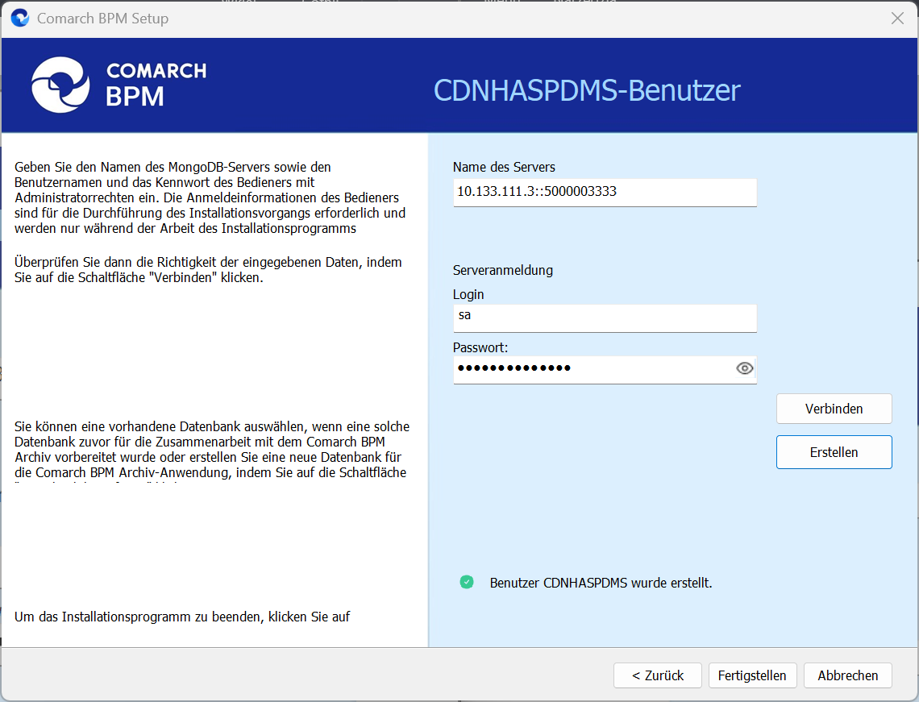The height and width of the screenshot is (702, 919).
Task: Focus the Name des Servers field
Action: (x=605, y=192)
